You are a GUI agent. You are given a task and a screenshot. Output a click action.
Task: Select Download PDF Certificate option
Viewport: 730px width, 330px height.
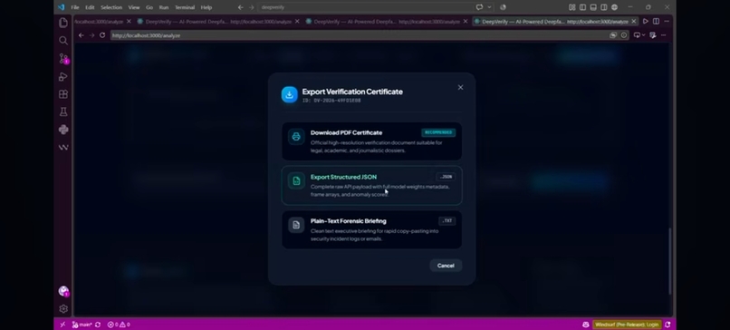371,141
